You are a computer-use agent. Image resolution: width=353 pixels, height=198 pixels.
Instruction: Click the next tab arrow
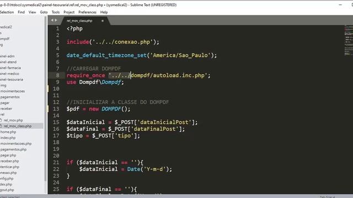[x=56, y=20]
